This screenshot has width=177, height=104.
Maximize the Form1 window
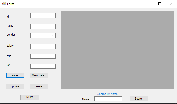pos(160,4)
